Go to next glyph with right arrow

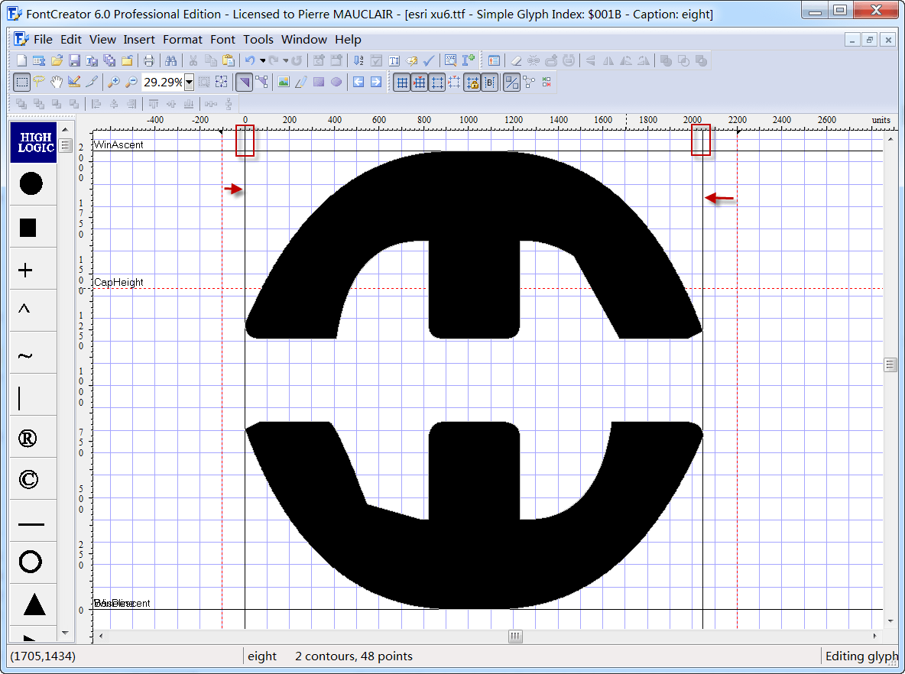pyautogui.click(x=376, y=82)
